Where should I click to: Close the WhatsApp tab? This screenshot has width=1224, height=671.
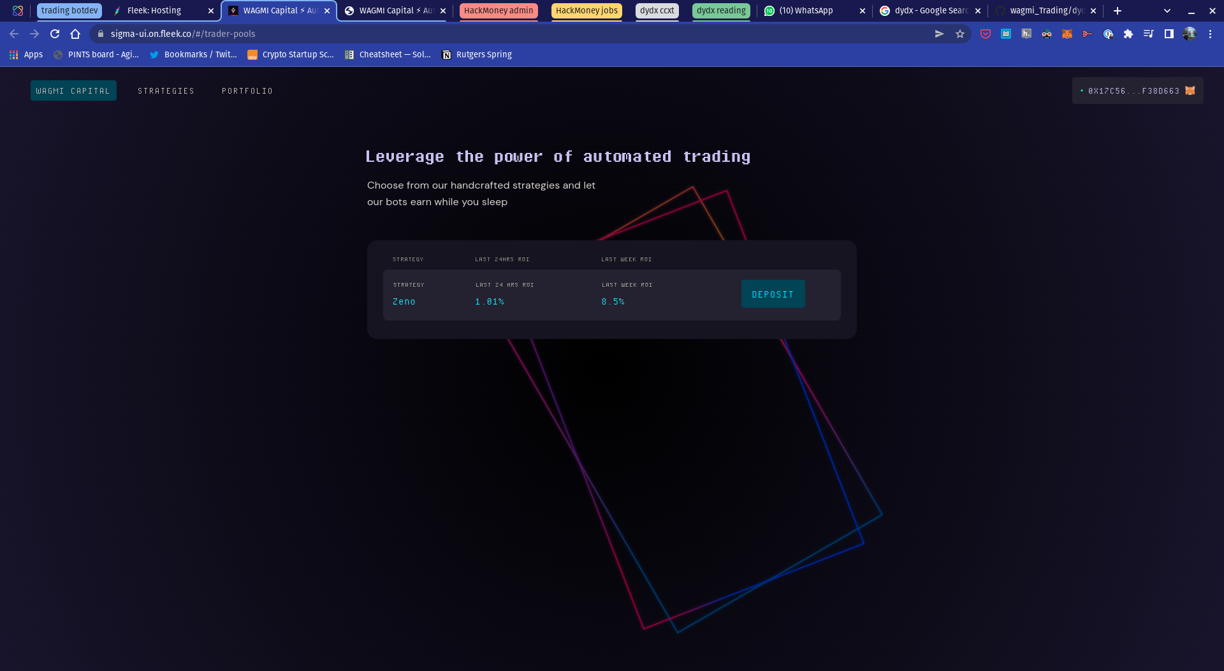point(863,11)
